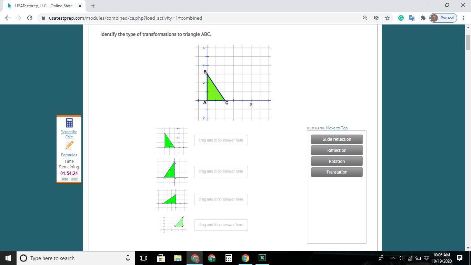Click the eye-slash icon in the address bar
This screenshot has height=265, width=471.
click(x=376, y=18)
